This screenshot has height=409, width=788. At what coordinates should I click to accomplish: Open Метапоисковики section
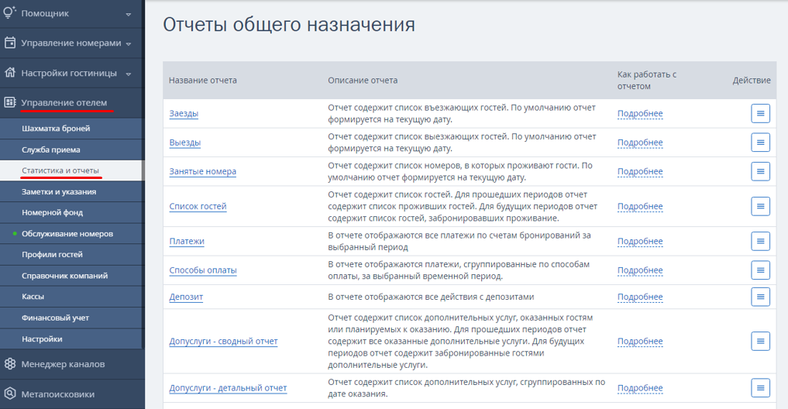(x=72, y=394)
